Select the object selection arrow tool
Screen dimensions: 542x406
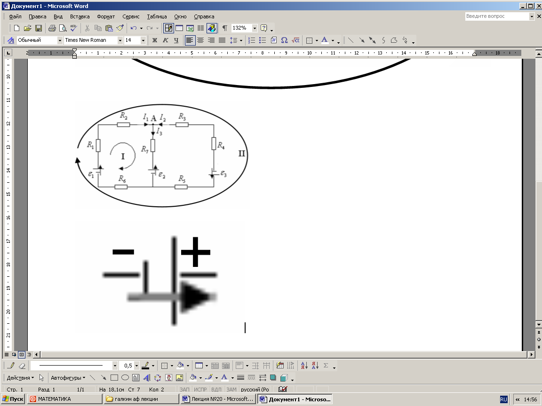pyautogui.click(x=41, y=378)
